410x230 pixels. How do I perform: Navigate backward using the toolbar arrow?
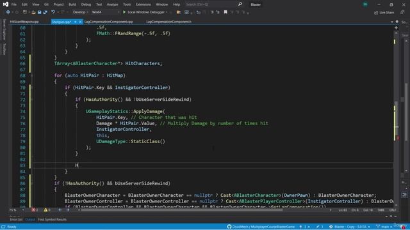pyautogui.click(x=8, y=12)
